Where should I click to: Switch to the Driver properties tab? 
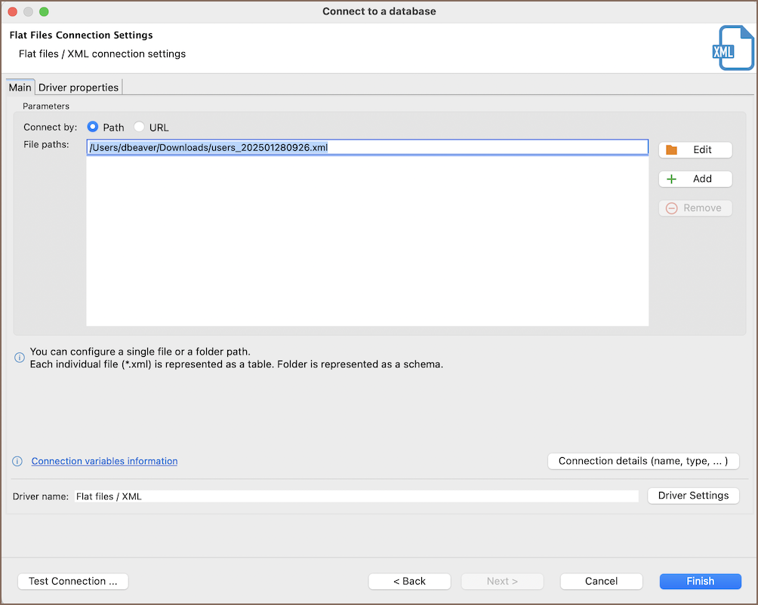tap(79, 88)
